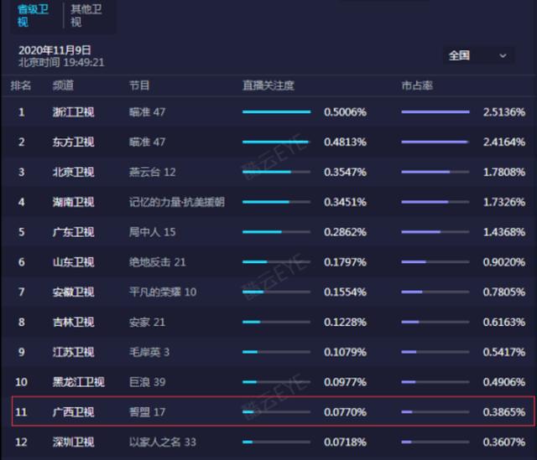Click the 0.0977% attention value

click(x=345, y=382)
